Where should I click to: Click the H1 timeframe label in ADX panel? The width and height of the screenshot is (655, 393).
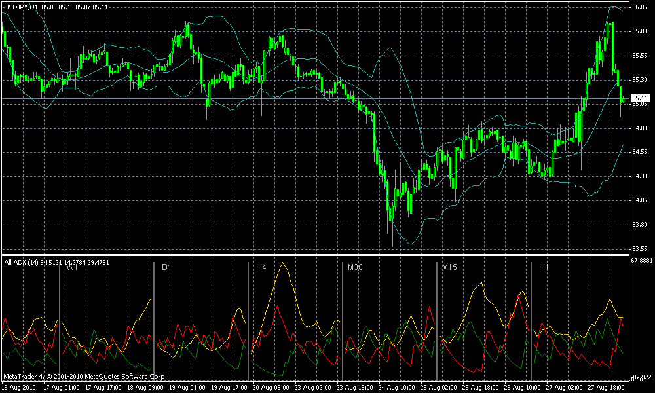[x=544, y=267]
